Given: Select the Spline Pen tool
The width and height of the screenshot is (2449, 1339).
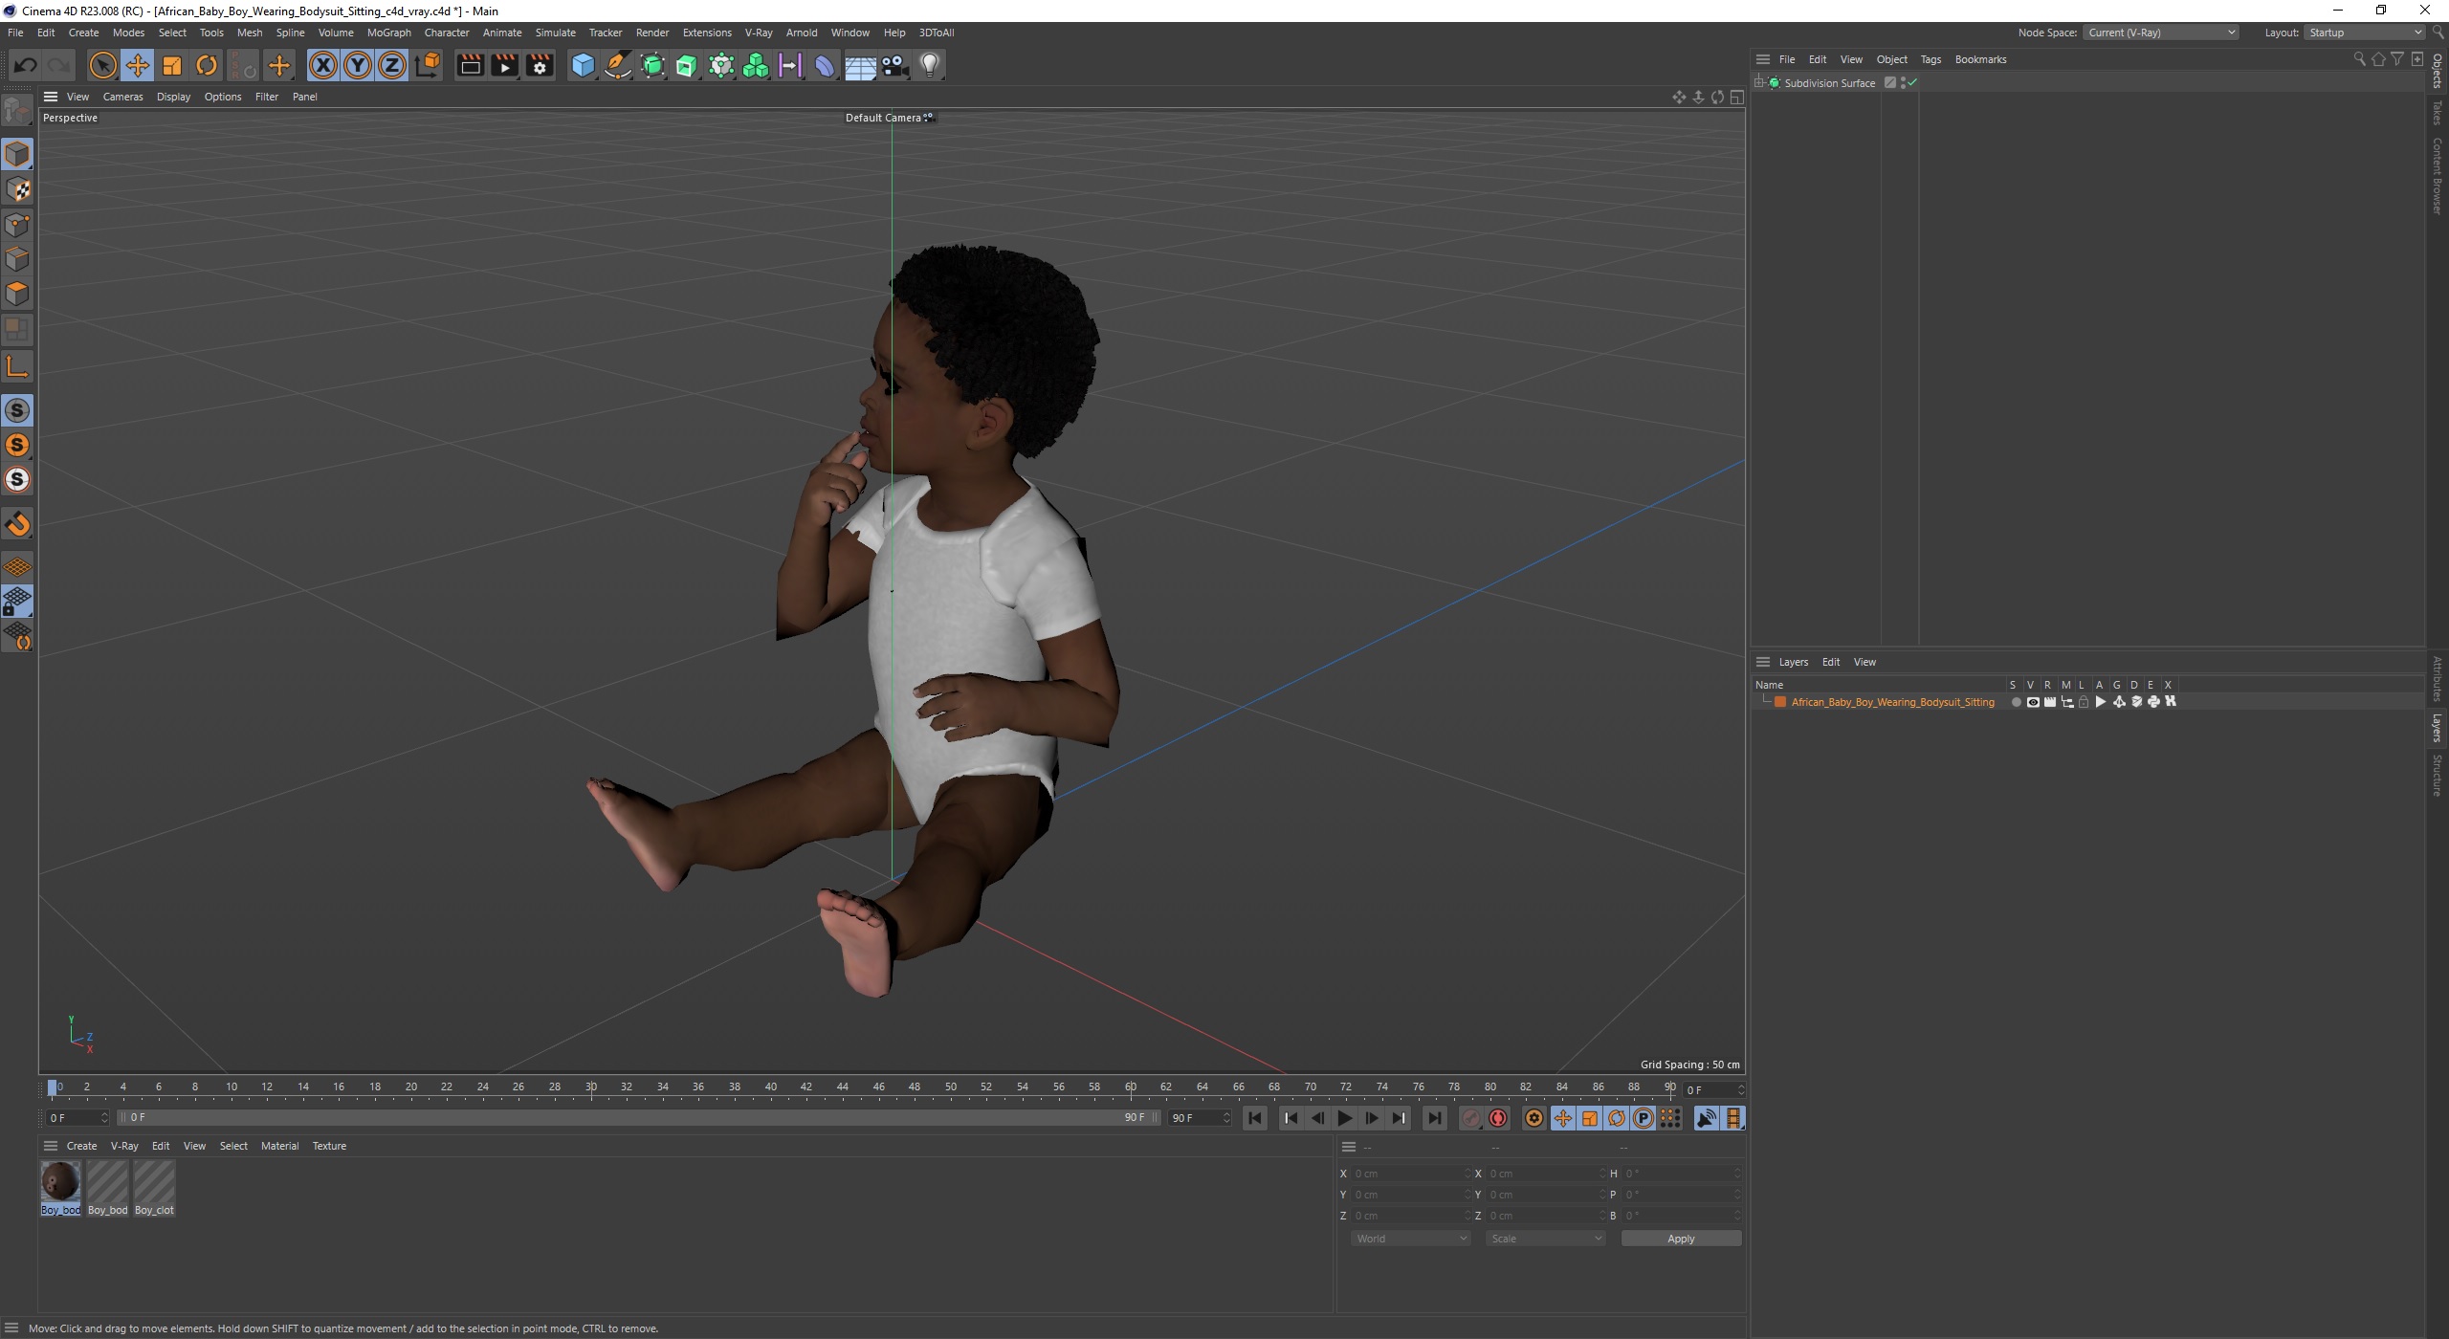Looking at the screenshot, I should (618, 65).
